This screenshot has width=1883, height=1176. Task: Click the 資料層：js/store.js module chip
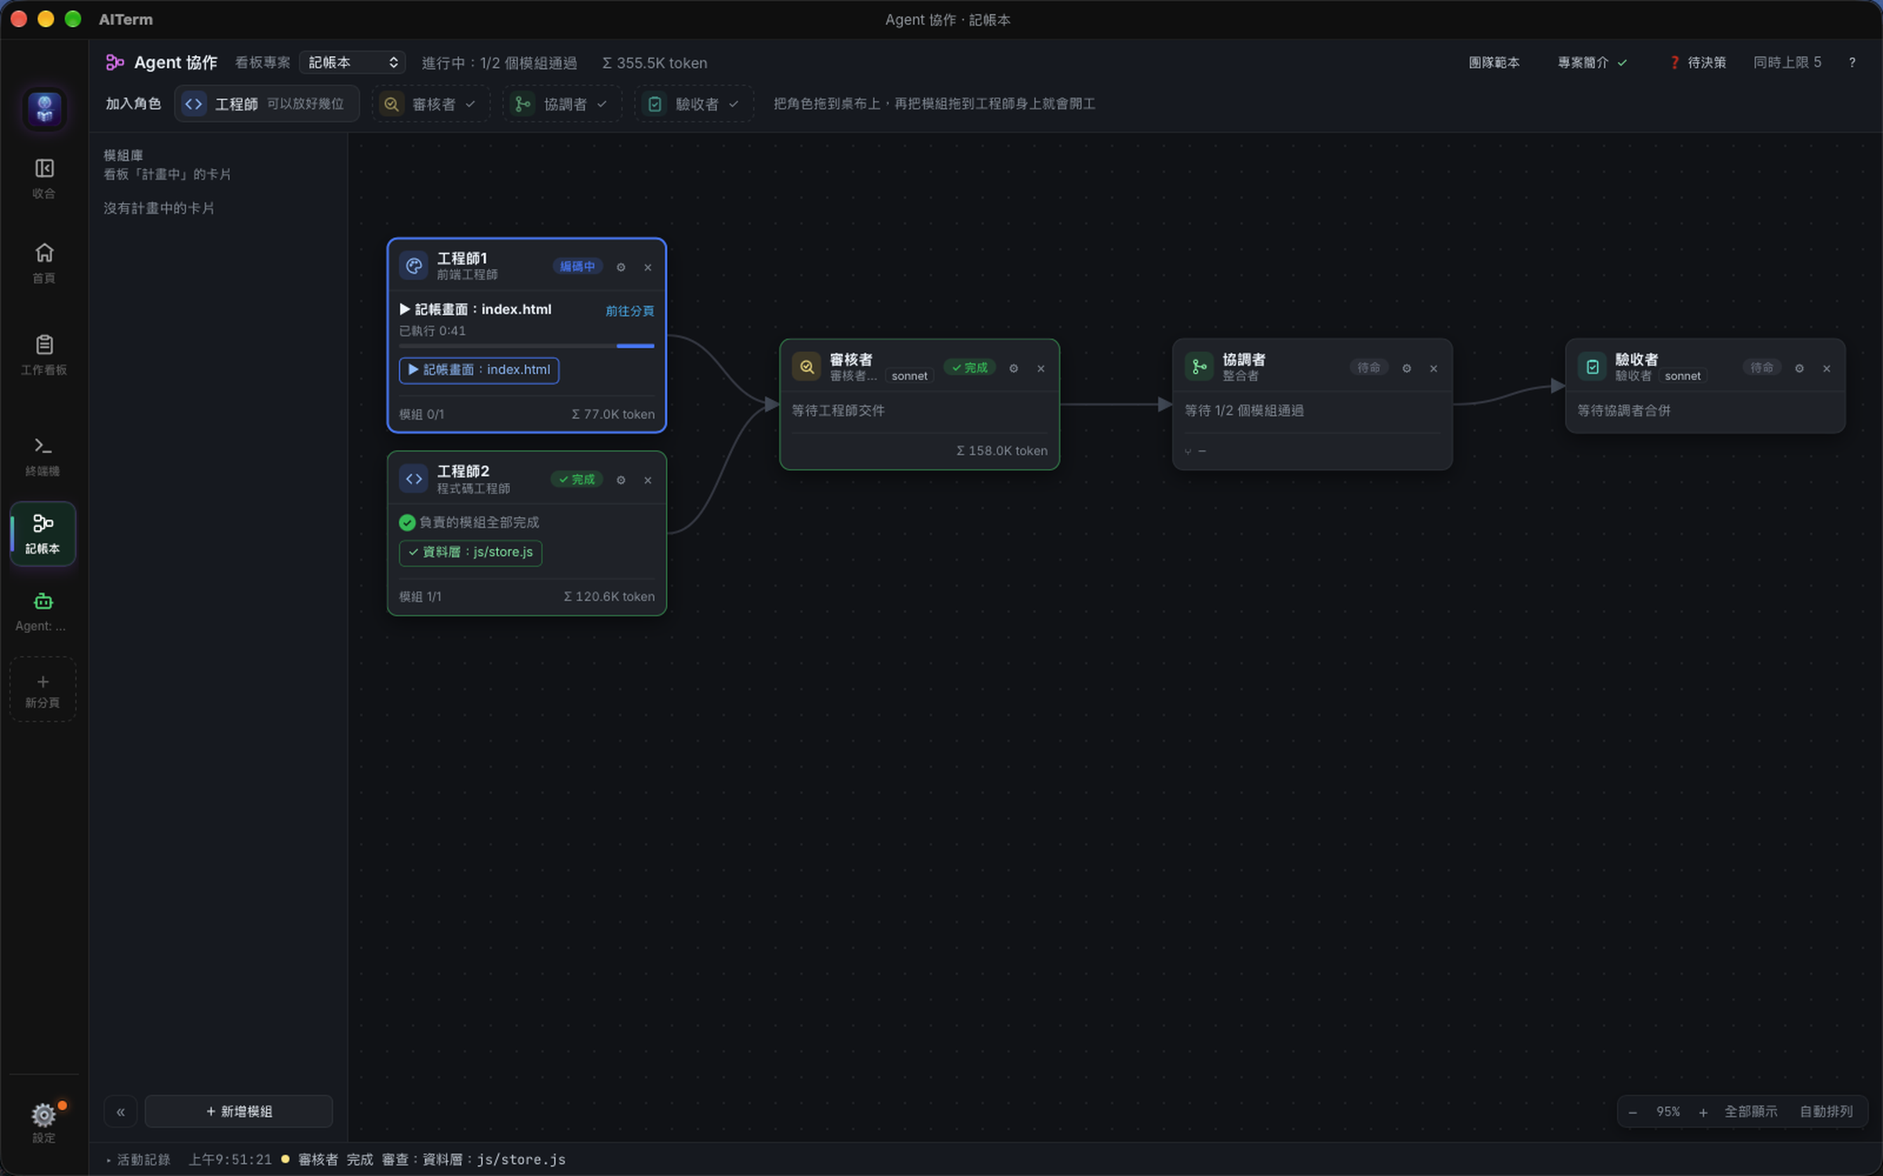click(471, 553)
